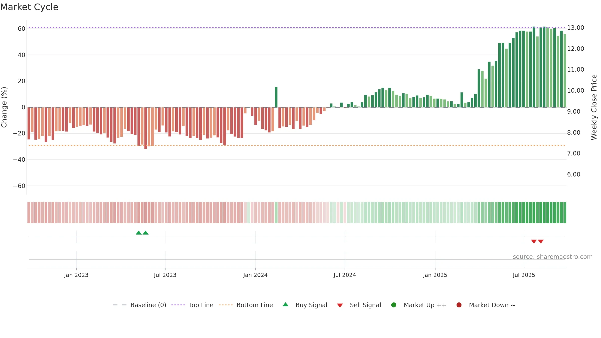The image size is (601, 338).
Task: Click the 13.00 price axis label
Action: point(575,28)
